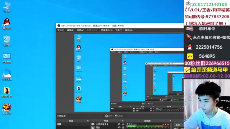Open source Properties with the gear icon

(109, 116)
